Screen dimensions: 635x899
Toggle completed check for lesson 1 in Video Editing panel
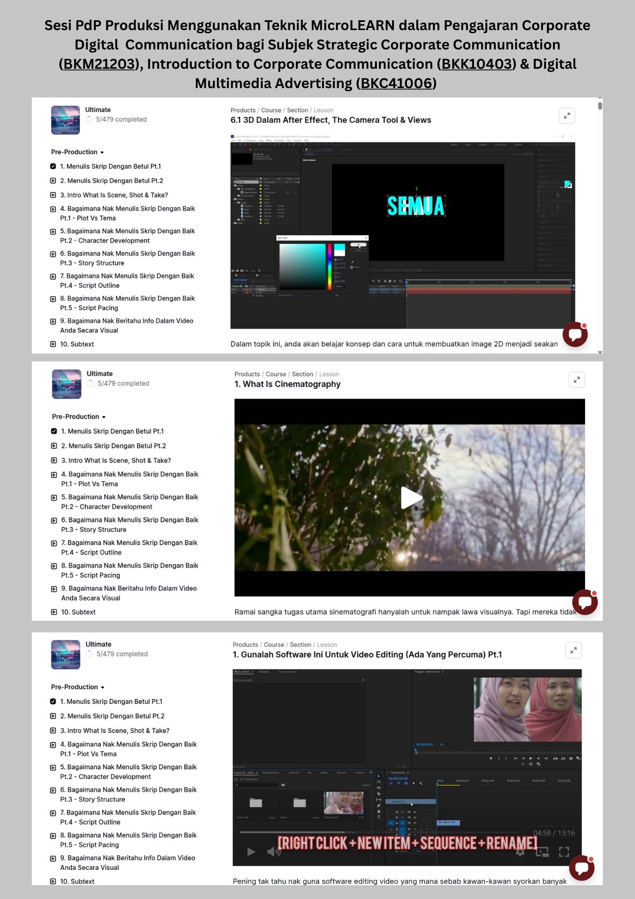53,701
